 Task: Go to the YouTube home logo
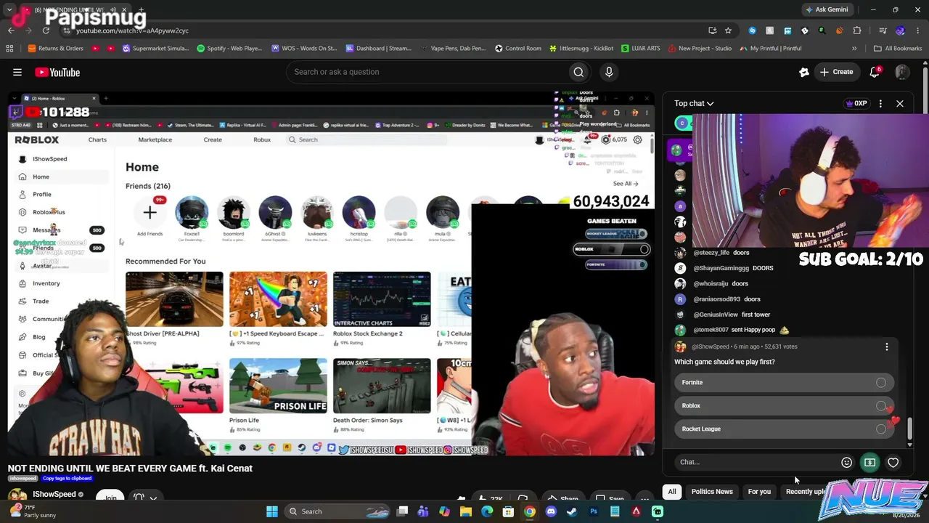(57, 72)
